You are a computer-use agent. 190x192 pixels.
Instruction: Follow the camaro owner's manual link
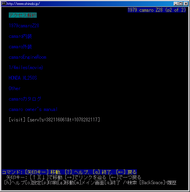[33, 109]
